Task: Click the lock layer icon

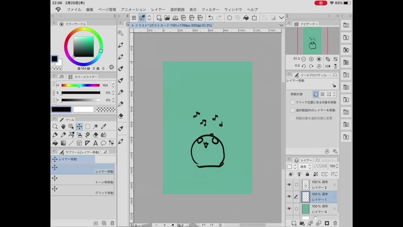Action: pyautogui.click(x=308, y=174)
